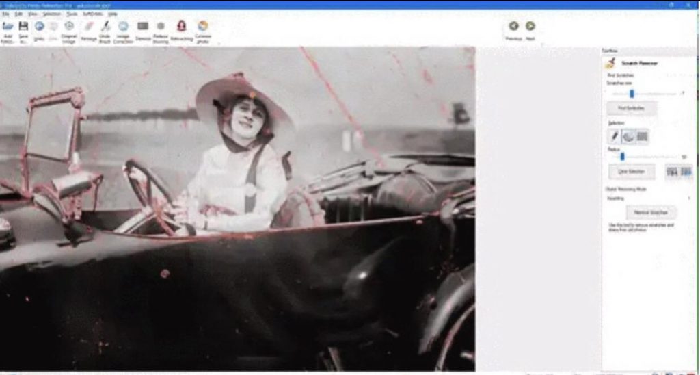The image size is (700, 375).
Task: Open the File menu
Action: pyautogui.click(x=5, y=14)
